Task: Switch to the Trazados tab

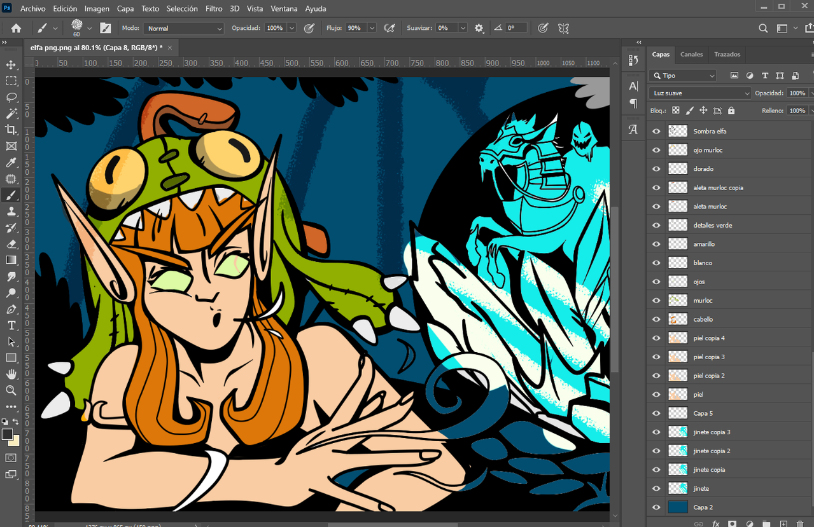Action: click(727, 54)
